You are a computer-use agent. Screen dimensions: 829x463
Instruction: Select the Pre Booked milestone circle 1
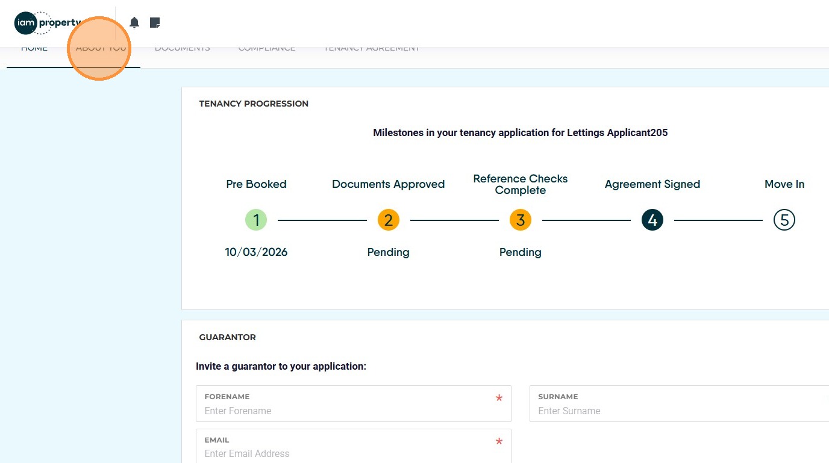pos(256,220)
